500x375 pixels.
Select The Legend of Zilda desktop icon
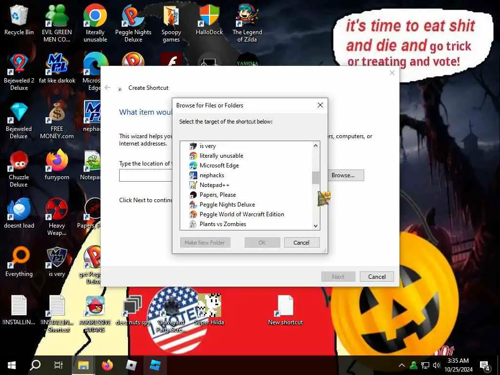[x=247, y=23]
